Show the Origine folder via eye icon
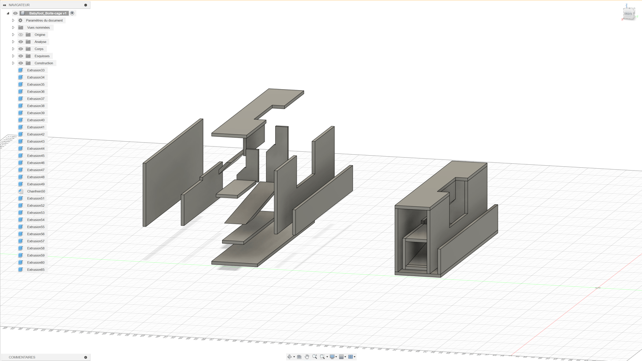 click(x=21, y=35)
